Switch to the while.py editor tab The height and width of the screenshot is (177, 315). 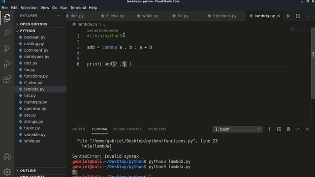(150, 16)
